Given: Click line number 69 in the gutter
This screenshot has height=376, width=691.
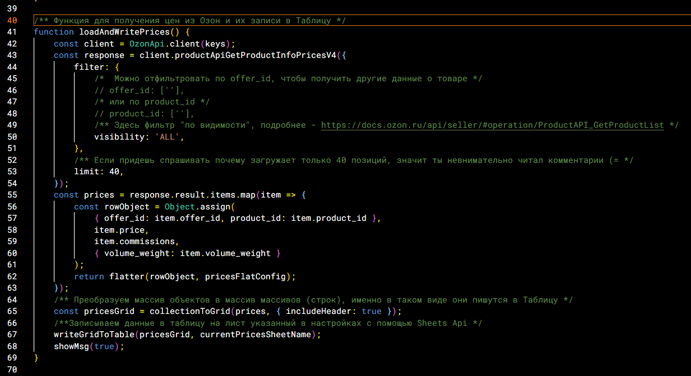Looking at the screenshot, I should point(12,358).
